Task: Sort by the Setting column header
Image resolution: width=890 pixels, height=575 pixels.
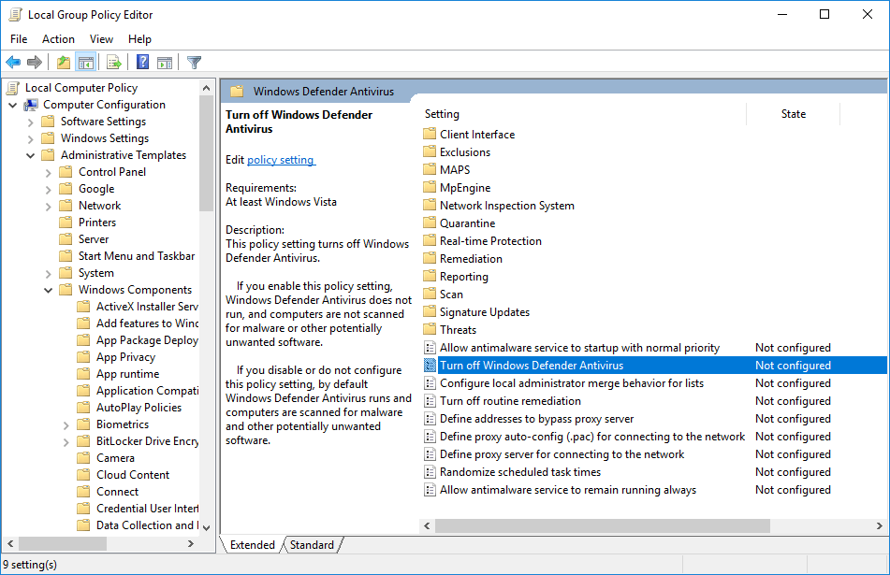Action: click(x=584, y=114)
